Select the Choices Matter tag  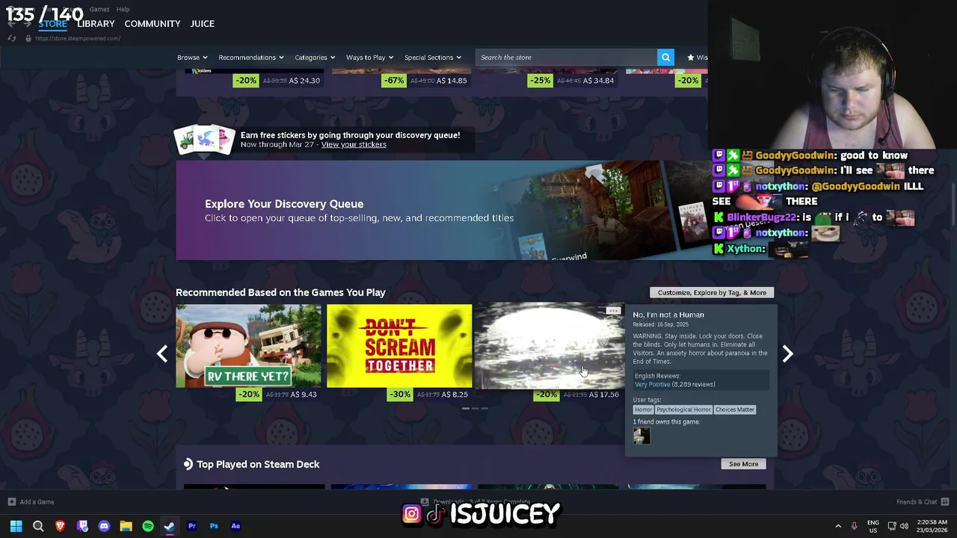click(735, 409)
